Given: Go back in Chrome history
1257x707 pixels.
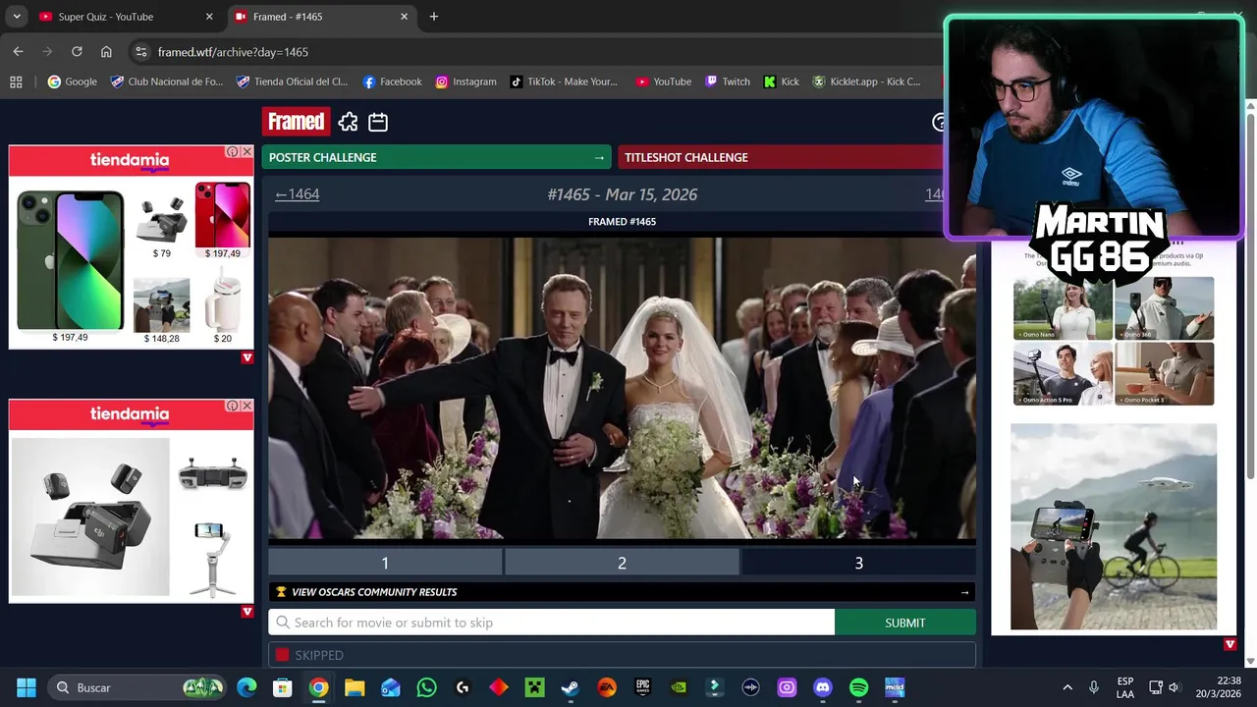Looking at the screenshot, I should (18, 52).
